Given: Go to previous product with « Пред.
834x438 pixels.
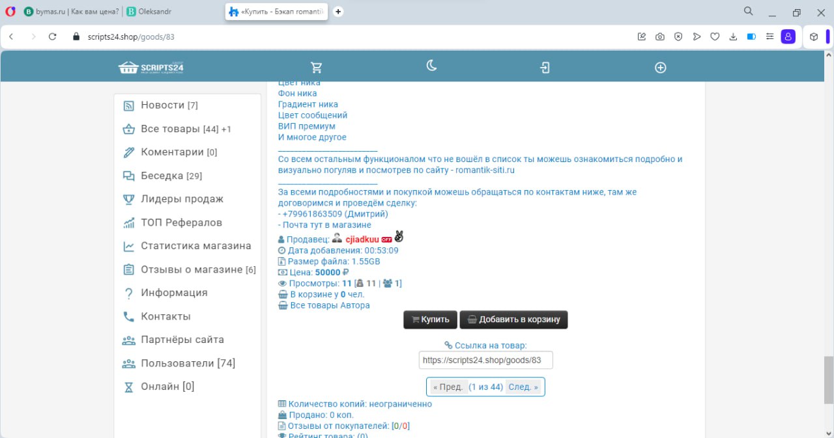Looking at the screenshot, I should (448, 387).
